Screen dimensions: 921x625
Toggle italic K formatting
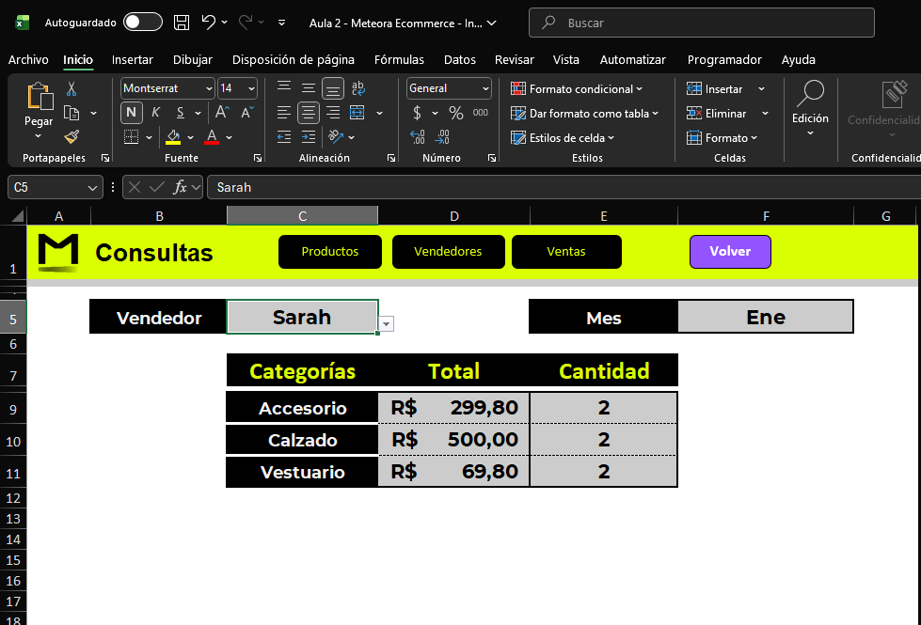pyautogui.click(x=155, y=112)
